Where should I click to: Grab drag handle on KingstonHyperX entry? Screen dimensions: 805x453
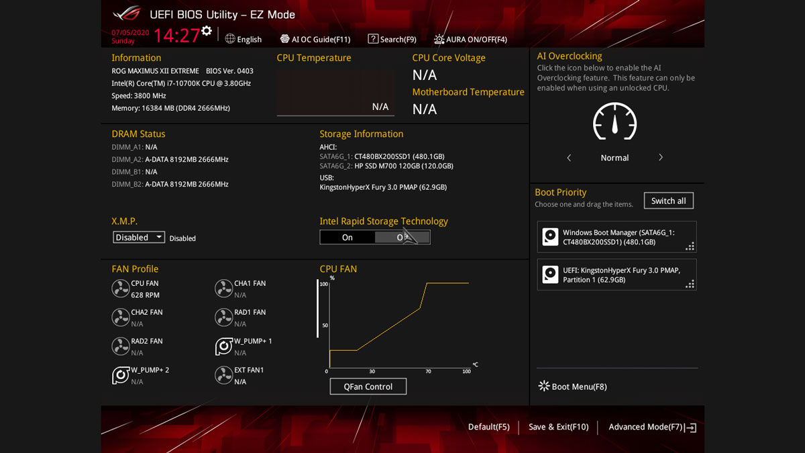(690, 284)
